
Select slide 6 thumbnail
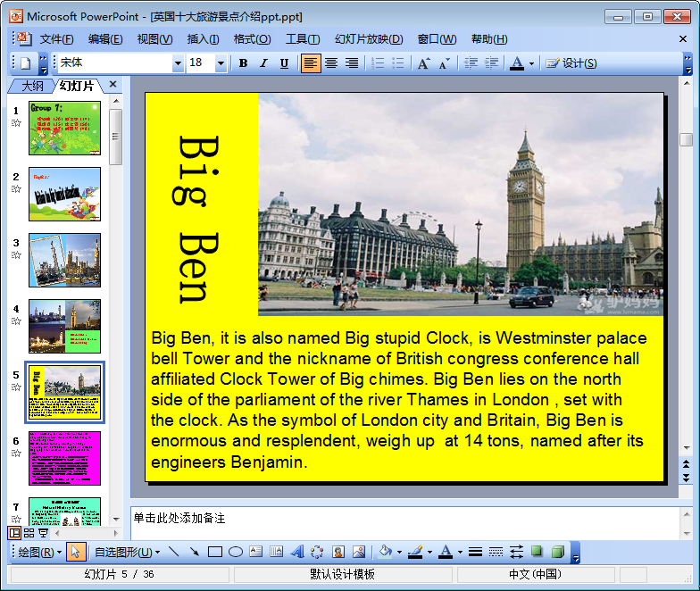(64, 458)
